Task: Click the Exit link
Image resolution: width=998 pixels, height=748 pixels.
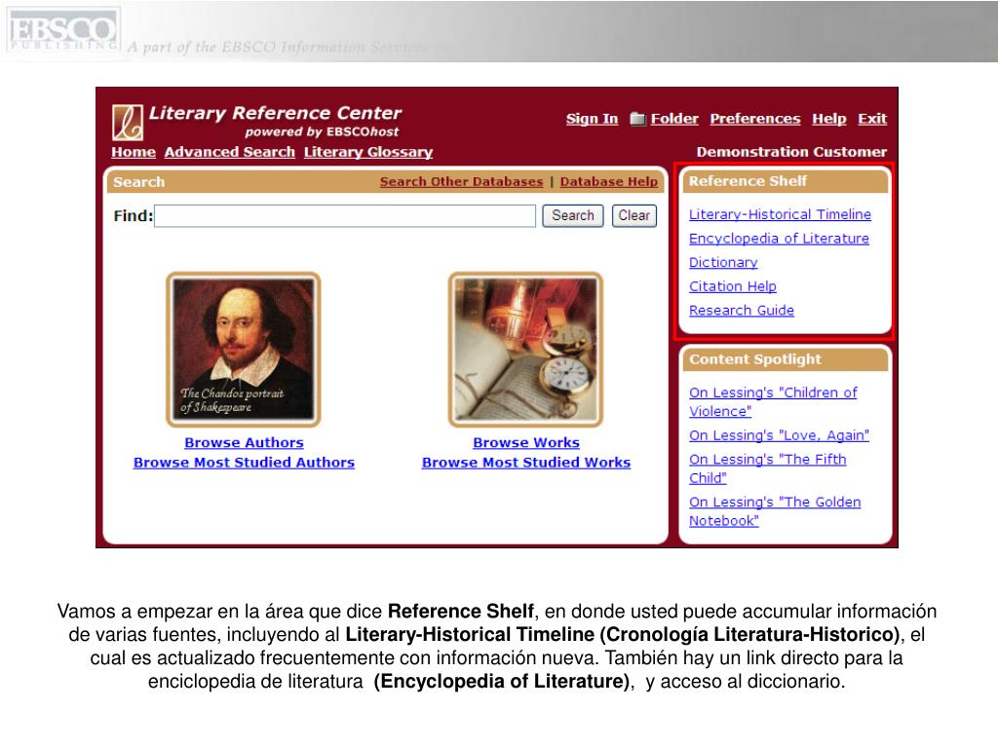Action: click(872, 118)
